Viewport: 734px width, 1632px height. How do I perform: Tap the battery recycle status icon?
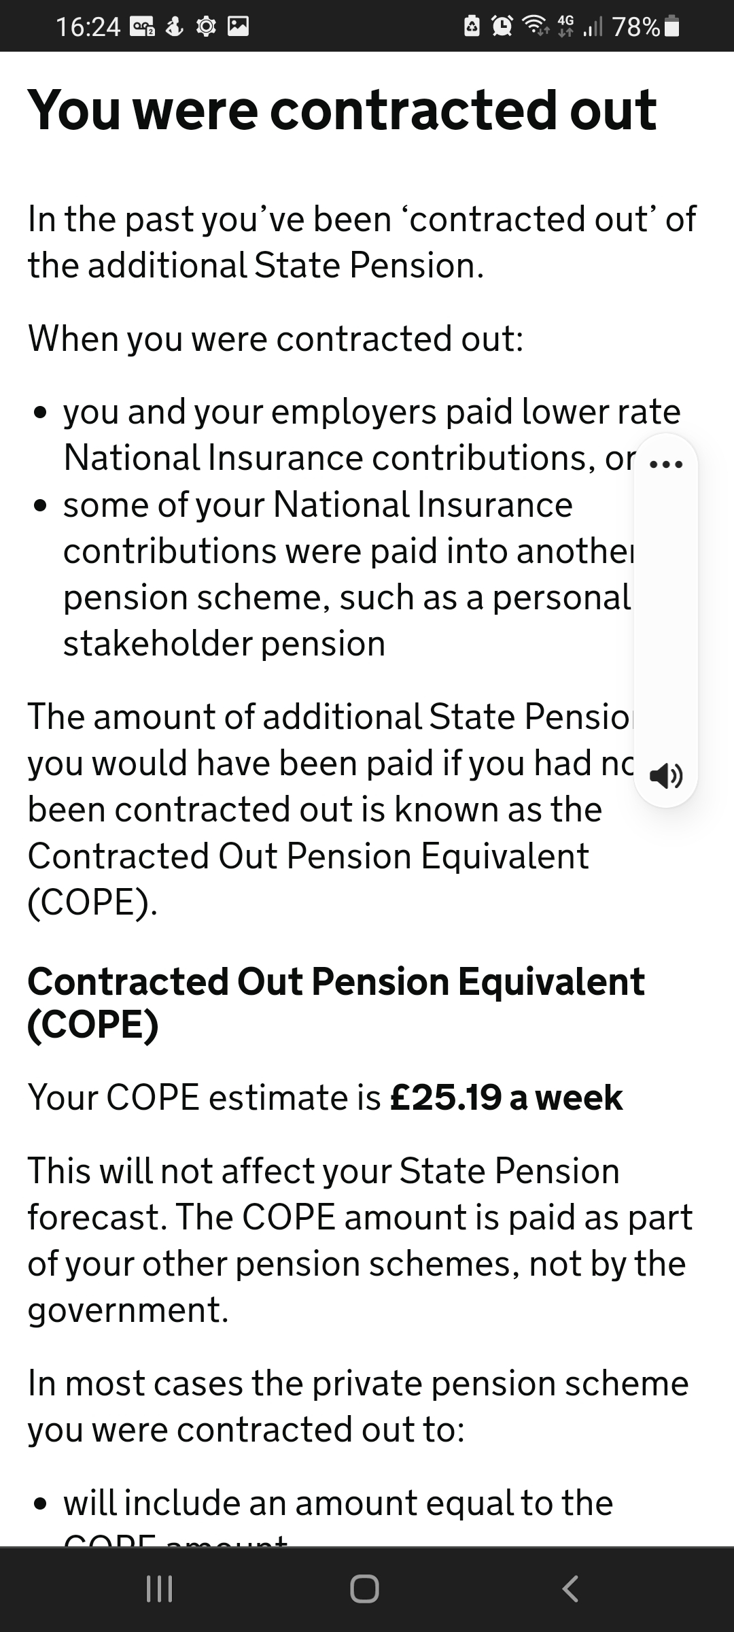click(x=472, y=27)
